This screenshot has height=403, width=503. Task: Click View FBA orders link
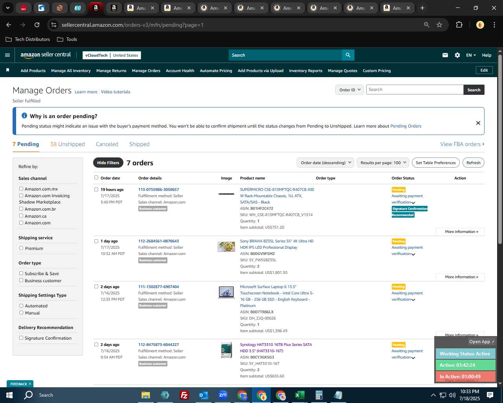click(x=462, y=144)
